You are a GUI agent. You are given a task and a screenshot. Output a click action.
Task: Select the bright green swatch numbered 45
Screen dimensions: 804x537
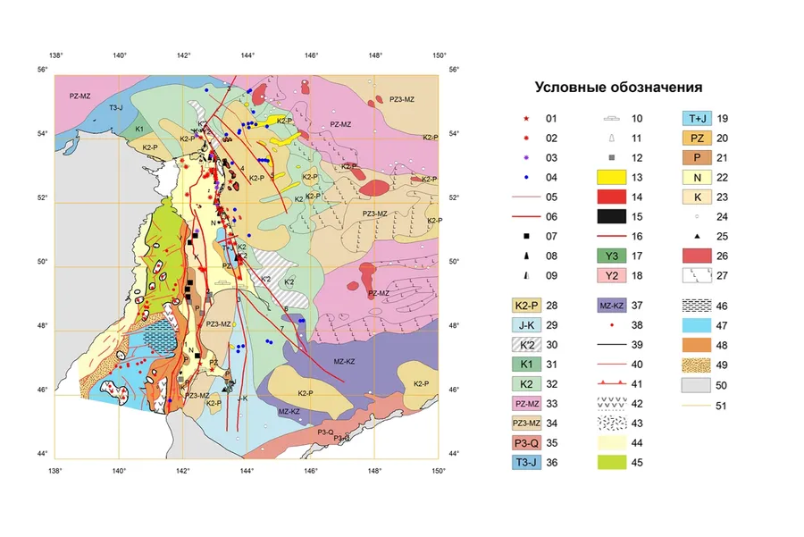610,462
